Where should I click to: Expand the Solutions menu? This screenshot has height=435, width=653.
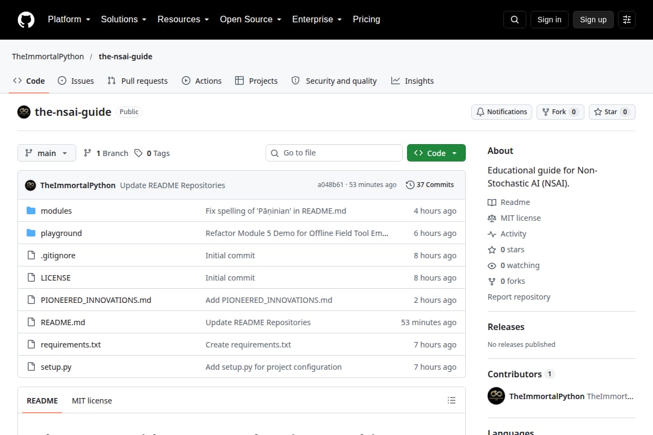pyautogui.click(x=124, y=20)
